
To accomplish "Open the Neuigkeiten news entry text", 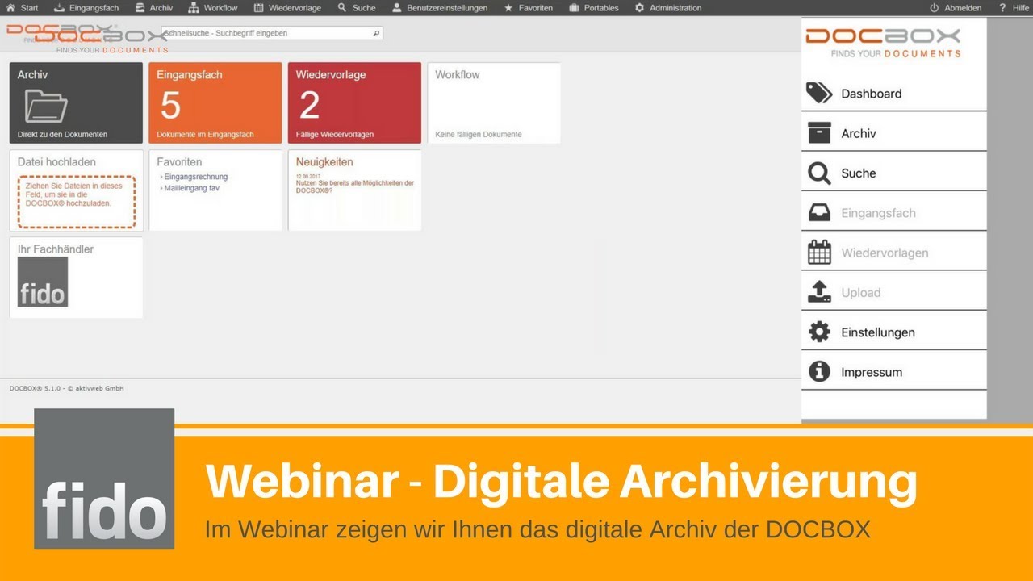I will tap(355, 186).
